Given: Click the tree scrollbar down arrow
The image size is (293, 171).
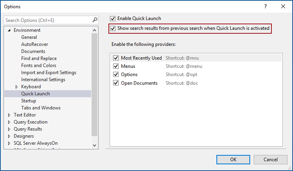Looking at the screenshot, I should [95, 145].
